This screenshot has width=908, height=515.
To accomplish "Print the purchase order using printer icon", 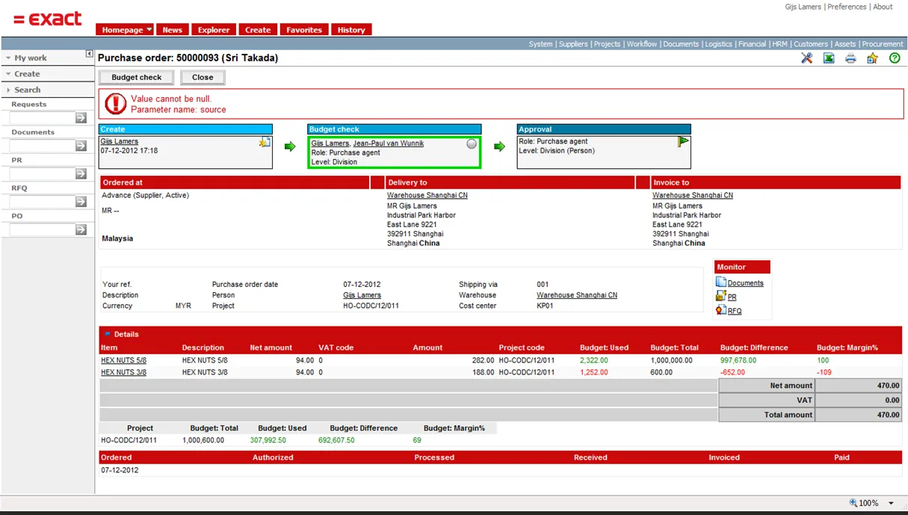I will pyautogui.click(x=850, y=58).
